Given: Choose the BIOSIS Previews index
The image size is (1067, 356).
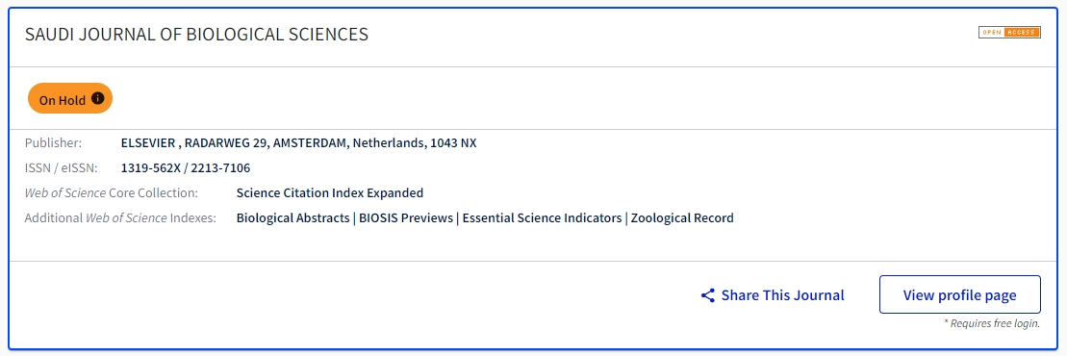Looking at the screenshot, I should [406, 218].
